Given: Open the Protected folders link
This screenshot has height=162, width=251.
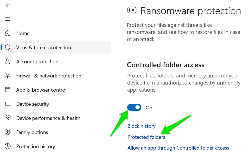Looking at the screenshot, I should [x=146, y=137].
